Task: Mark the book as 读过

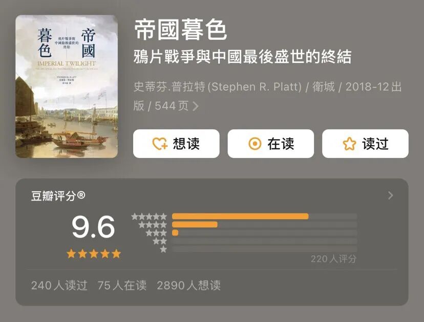Action: [365, 144]
